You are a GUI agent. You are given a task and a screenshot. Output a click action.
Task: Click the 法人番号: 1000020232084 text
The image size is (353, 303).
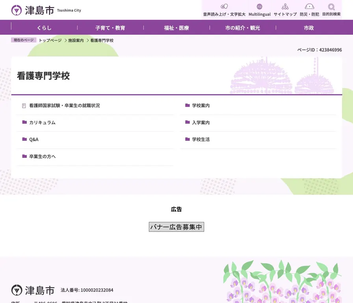(x=87, y=290)
